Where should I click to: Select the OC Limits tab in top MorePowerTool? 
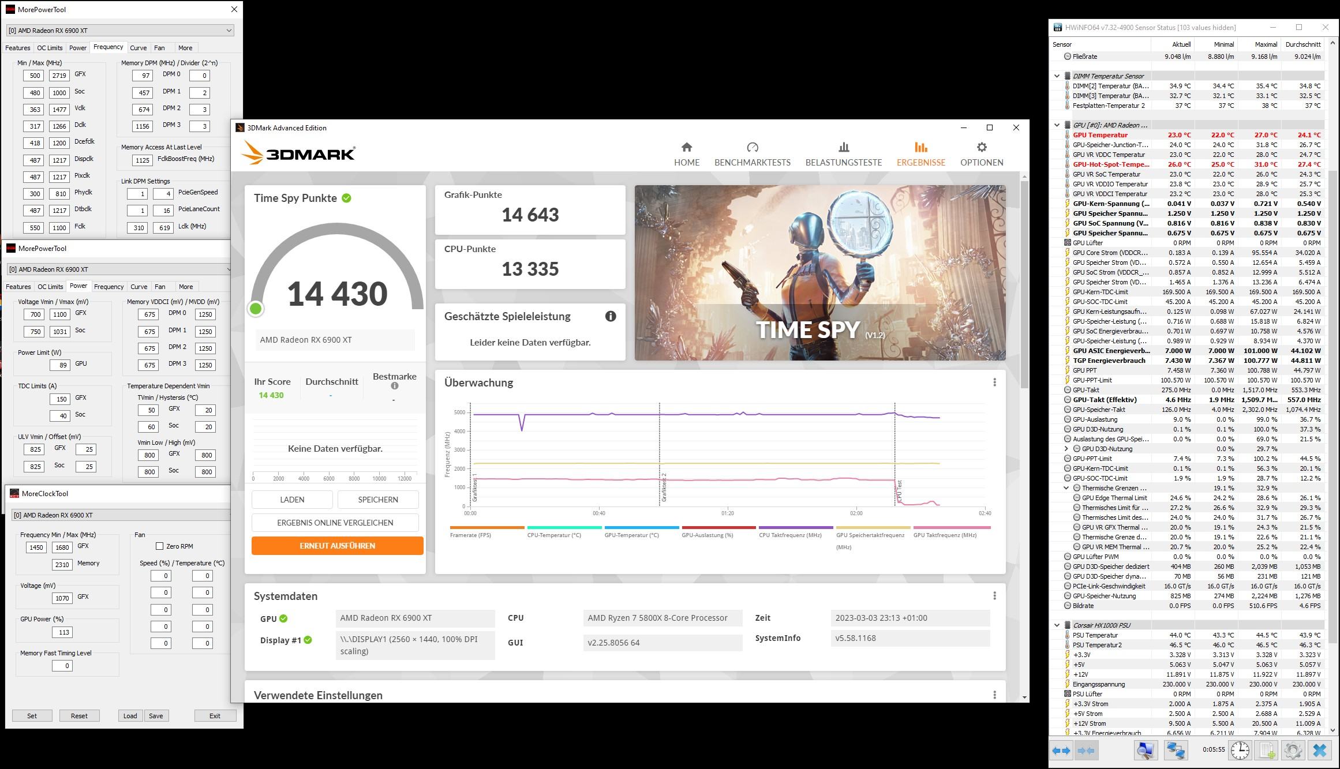[x=50, y=48]
